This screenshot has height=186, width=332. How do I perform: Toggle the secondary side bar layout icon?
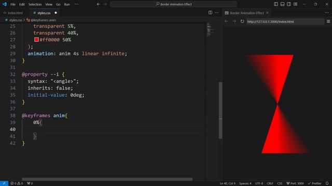289,4
